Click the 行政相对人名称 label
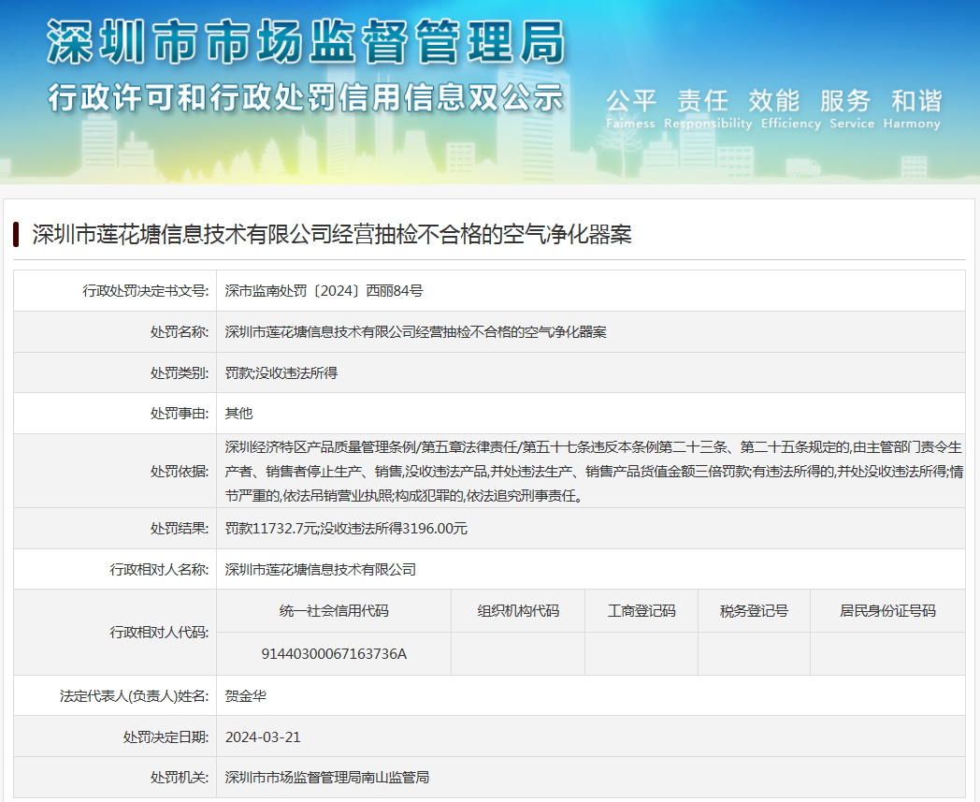 [159, 570]
